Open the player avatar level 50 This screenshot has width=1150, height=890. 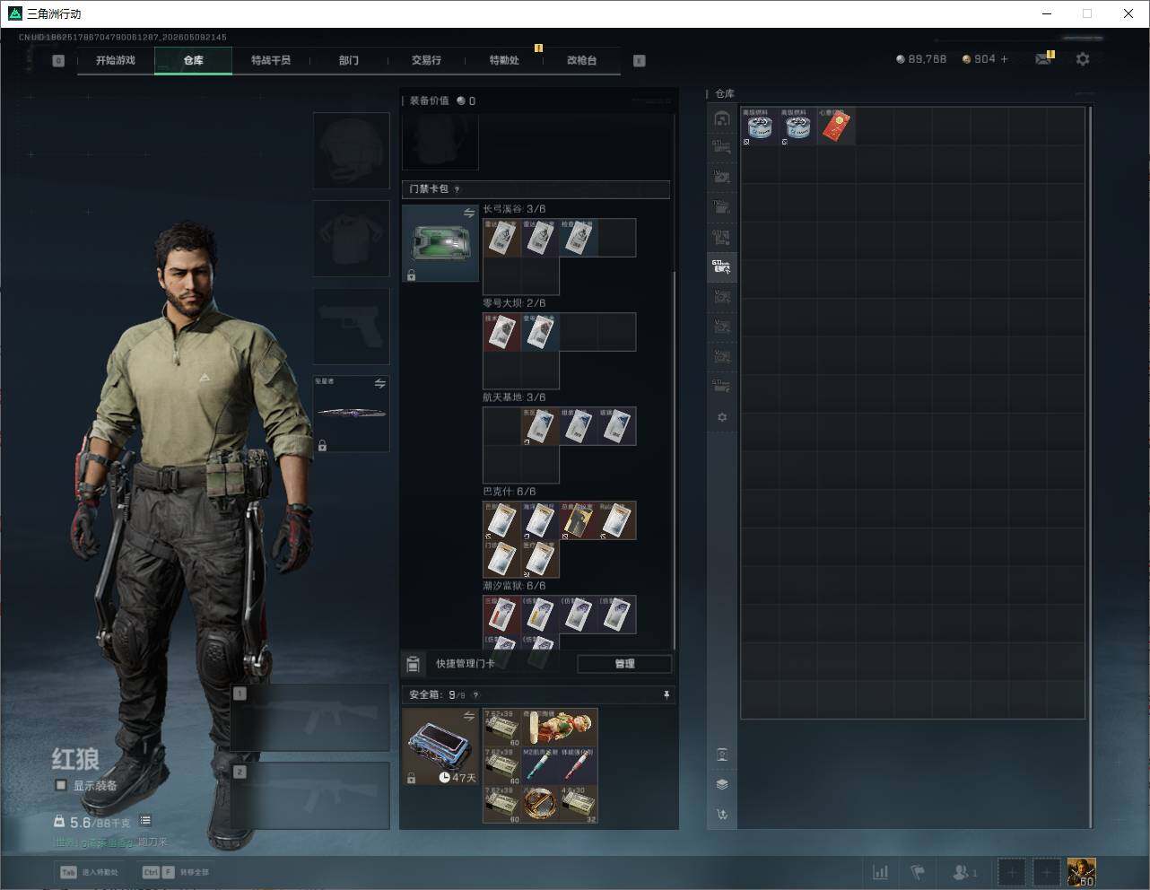click(1081, 872)
